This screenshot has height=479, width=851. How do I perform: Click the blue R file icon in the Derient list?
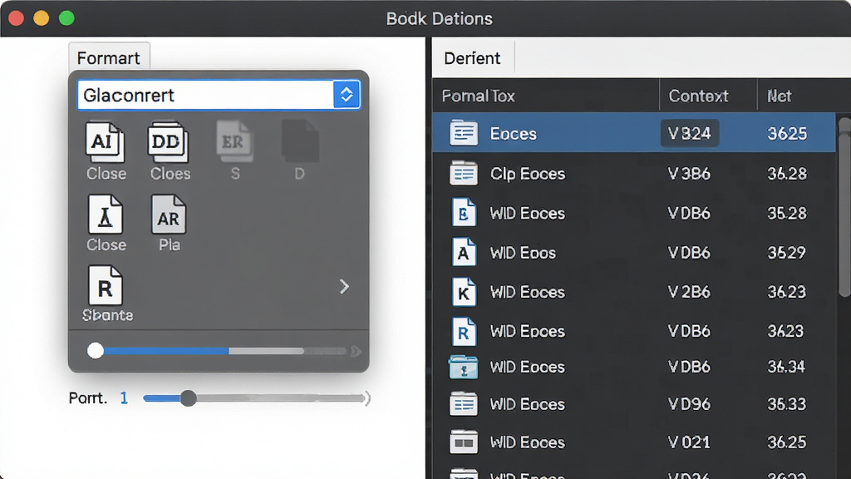point(464,331)
